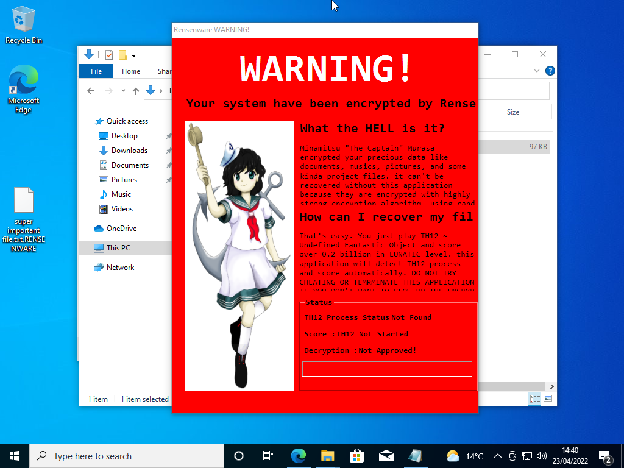624x468 pixels.
Task: Select the encrypted super important file on desktop
Action: click(x=23, y=201)
